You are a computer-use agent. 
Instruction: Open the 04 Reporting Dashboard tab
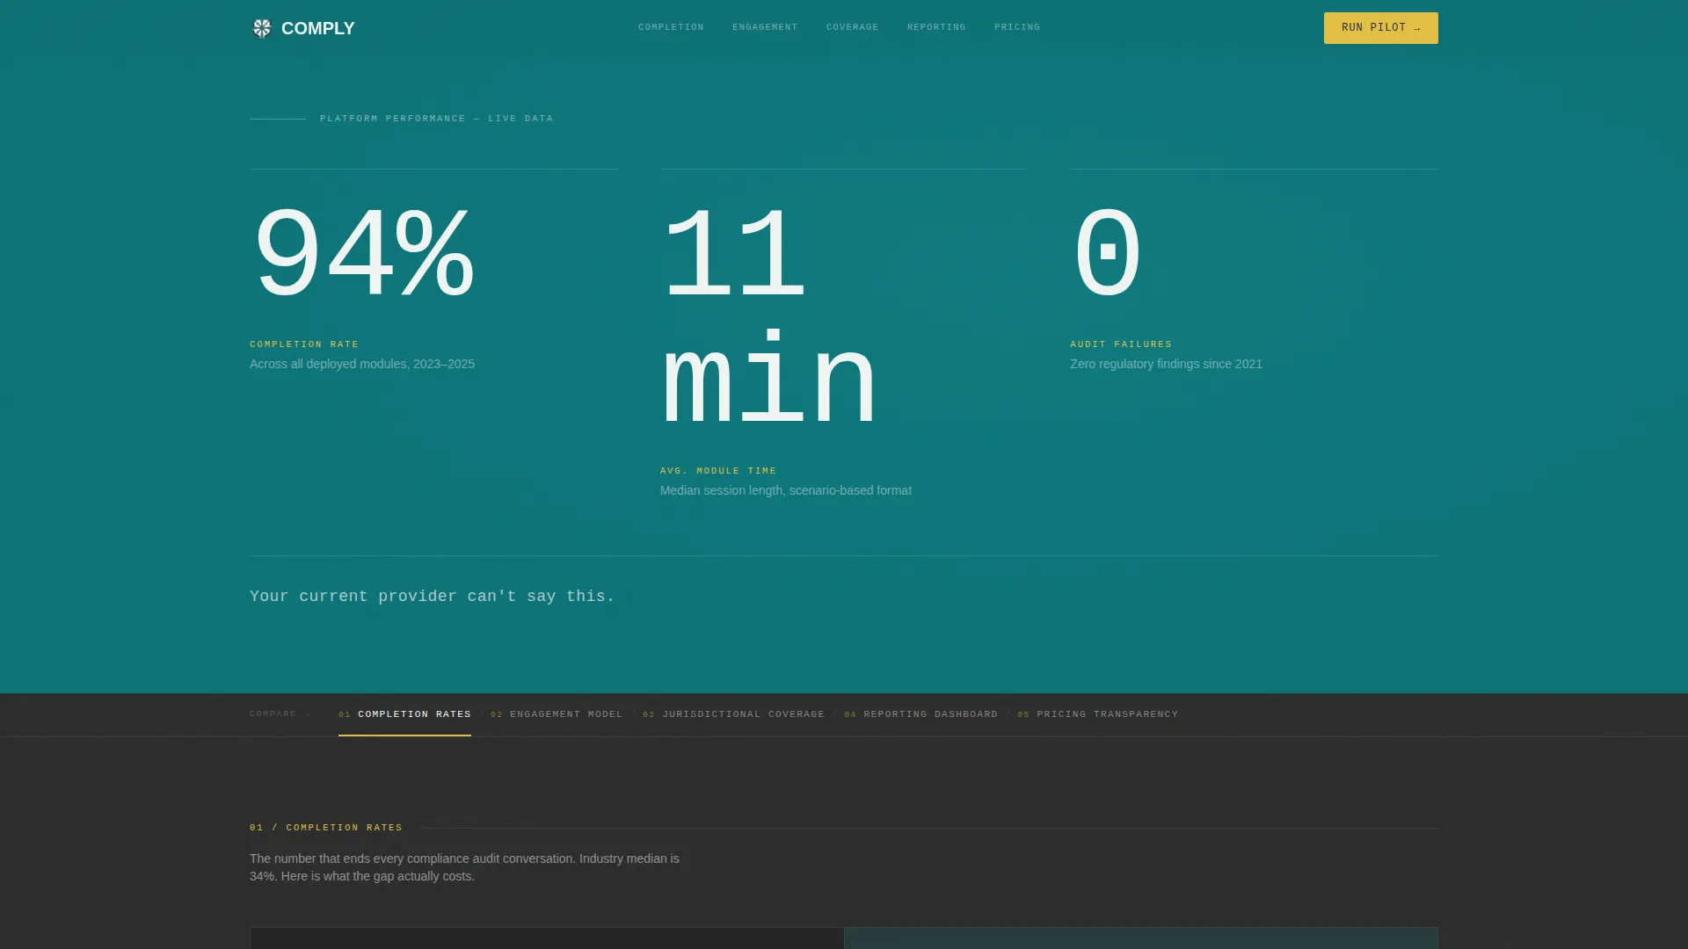[920, 714]
